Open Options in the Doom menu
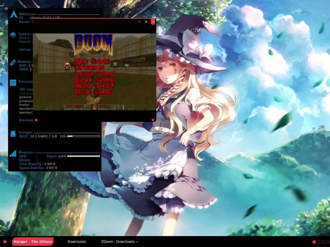 click(89, 67)
